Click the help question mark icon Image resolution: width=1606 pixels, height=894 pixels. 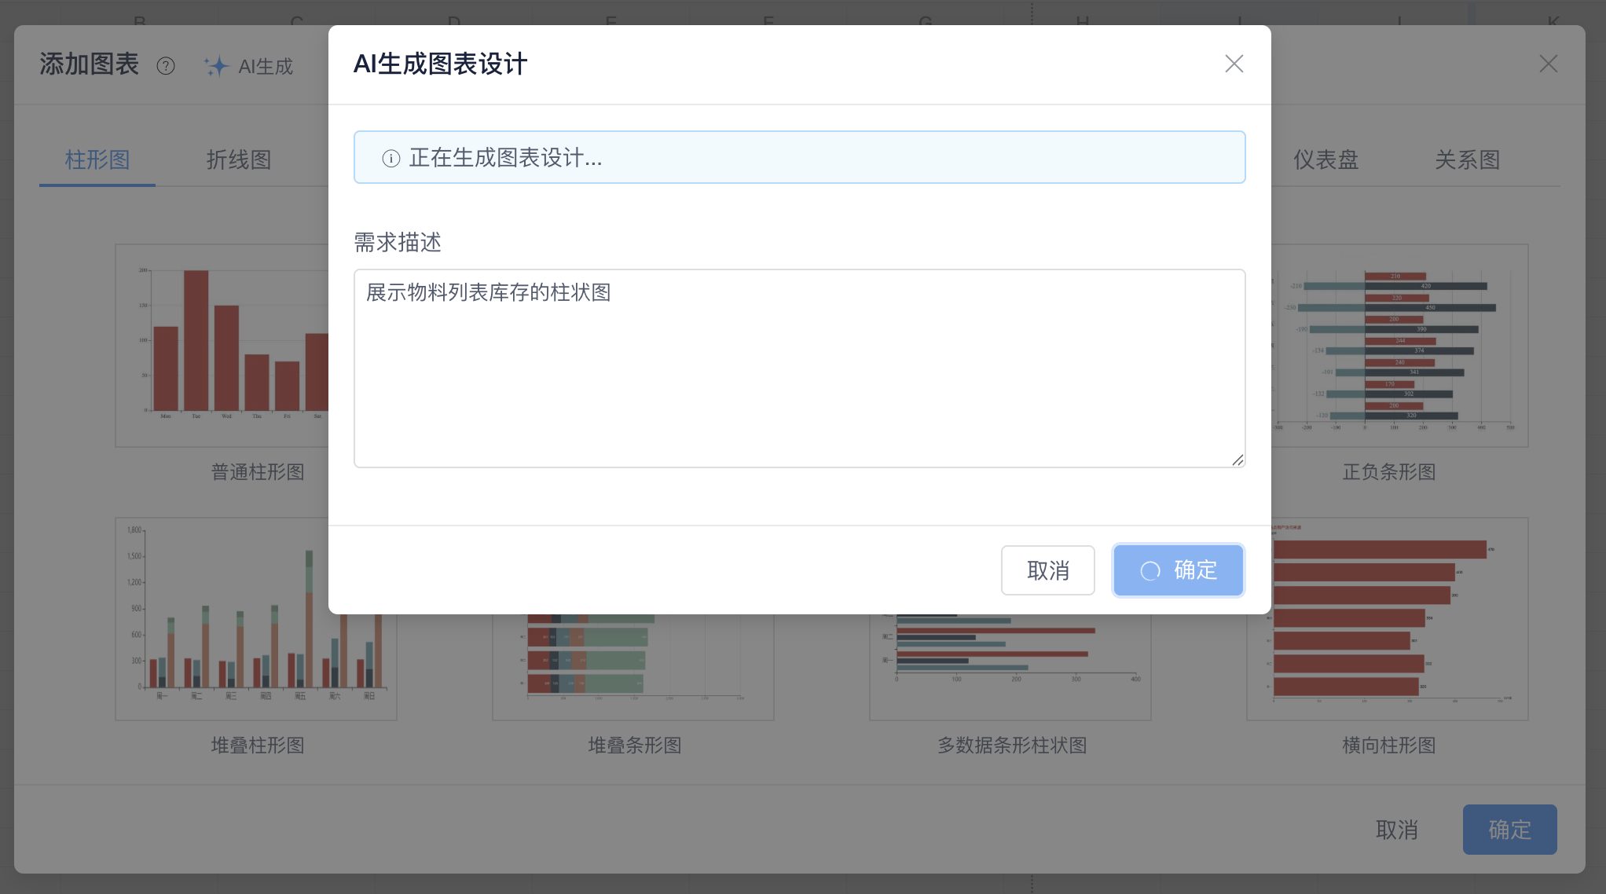(166, 66)
